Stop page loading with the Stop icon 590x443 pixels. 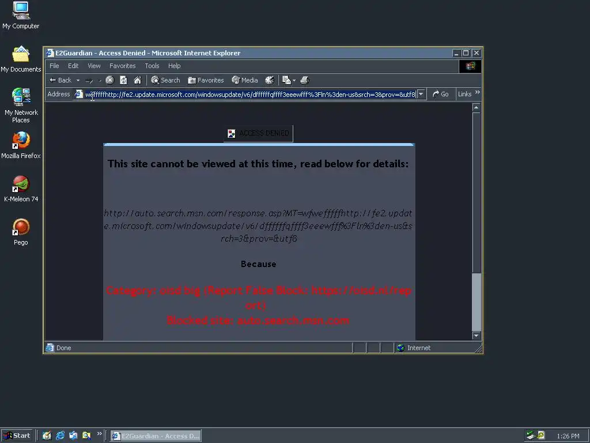pos(110,80)
